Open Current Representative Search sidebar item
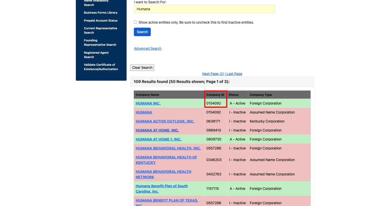Screen dimensions: 390x206 [101, 30]
